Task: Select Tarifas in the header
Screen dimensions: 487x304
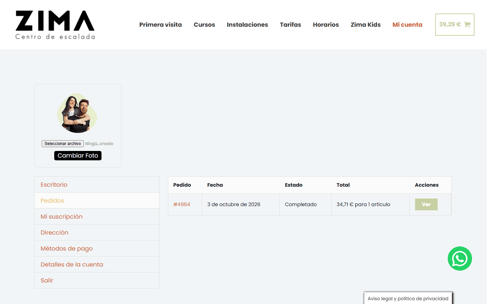Action: click(x=291, y=25)
